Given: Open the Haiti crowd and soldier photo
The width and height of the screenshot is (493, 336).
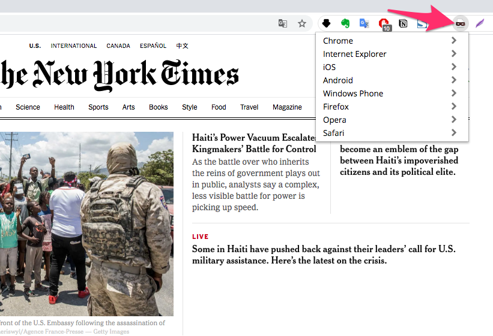Looking at the screenshot, I should (x=87, y=223).
